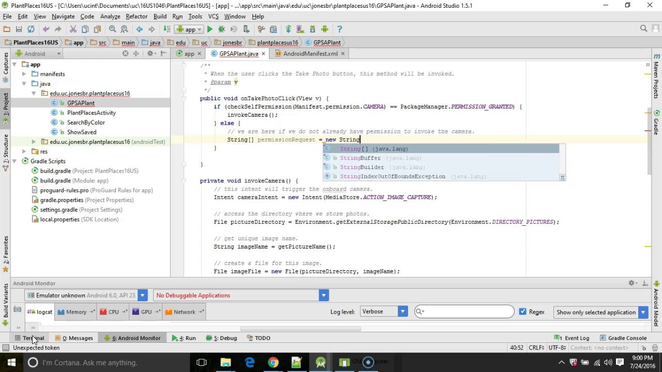662x372 pixels.
Task: Select StringBuilder in the autocomplete list
Action: tap(441, 167)
